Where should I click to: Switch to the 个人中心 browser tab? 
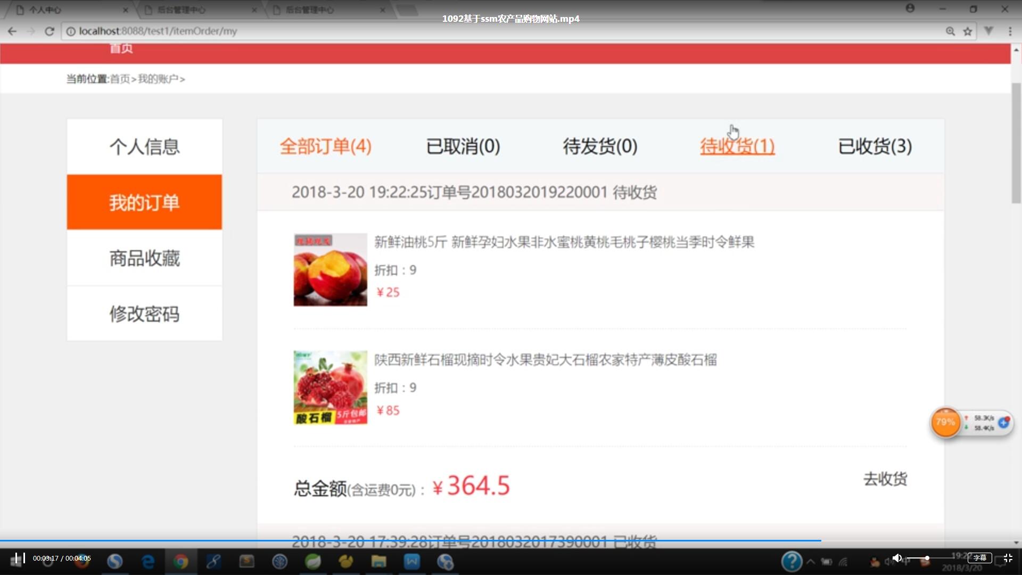coord(69,10)
